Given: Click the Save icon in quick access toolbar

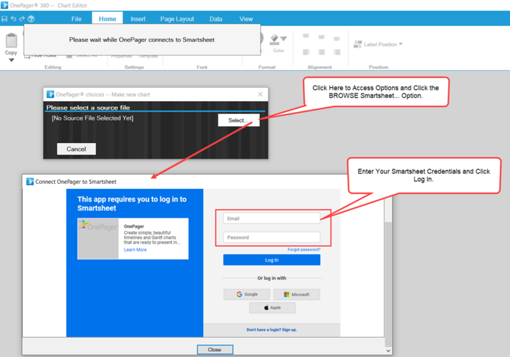Looking at the screenshot, I should (x=4, y=19).
